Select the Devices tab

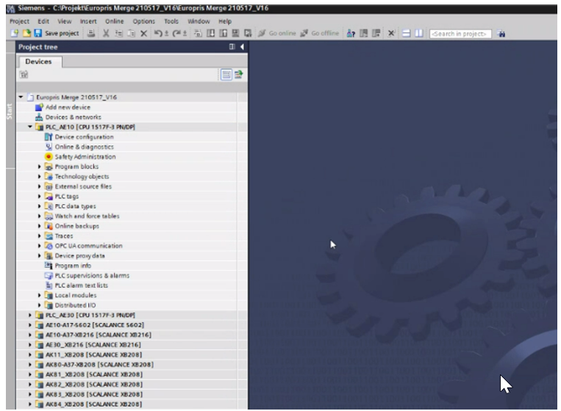coord(39,62)
